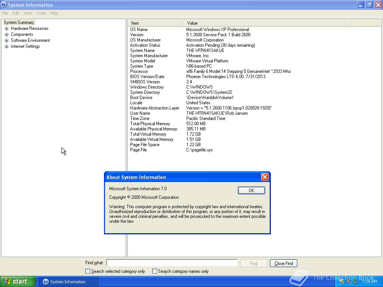Open the Windows start menu
383x287 pixels.
pos(18,281)
